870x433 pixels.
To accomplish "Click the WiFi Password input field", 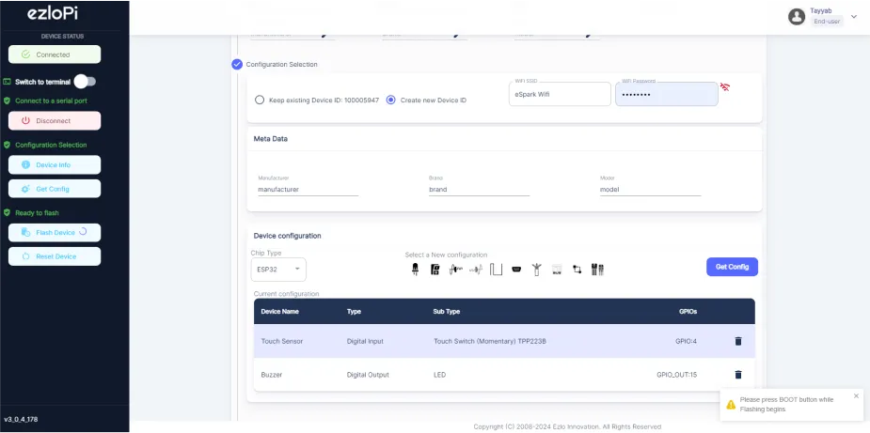I will coord(666,94).
